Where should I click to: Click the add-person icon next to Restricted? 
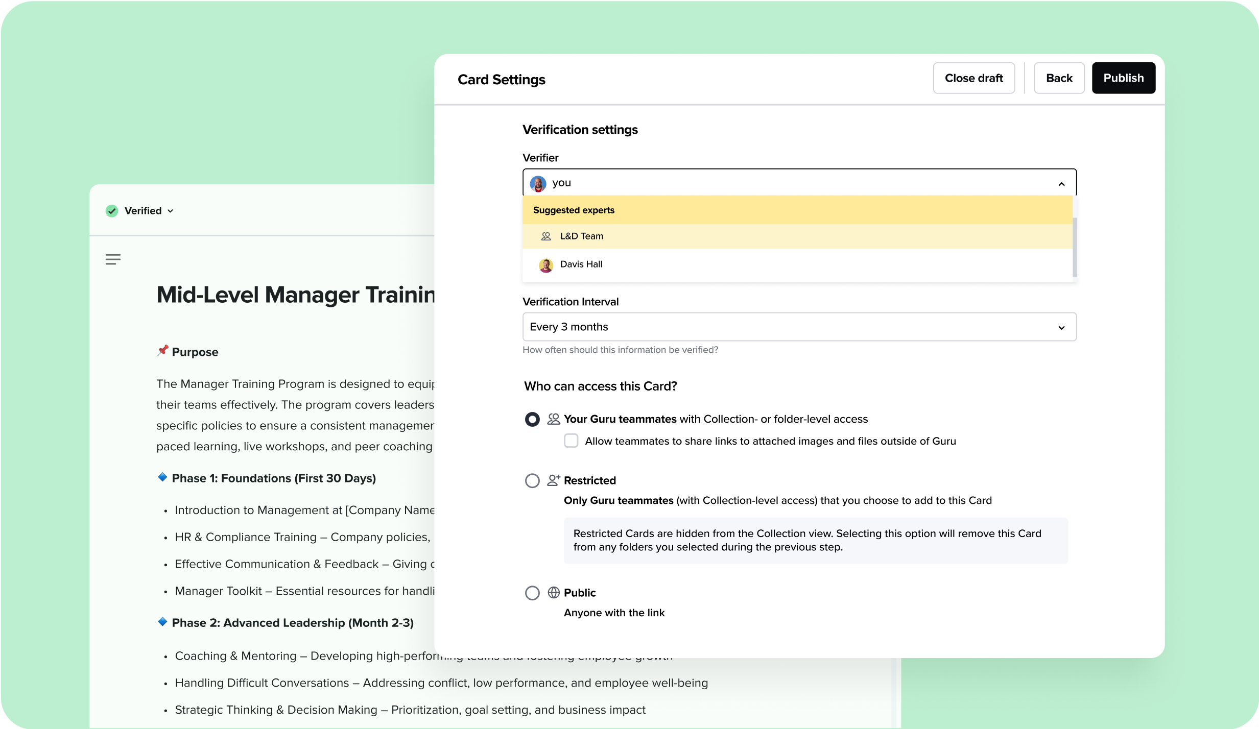(x=554, y=480)
